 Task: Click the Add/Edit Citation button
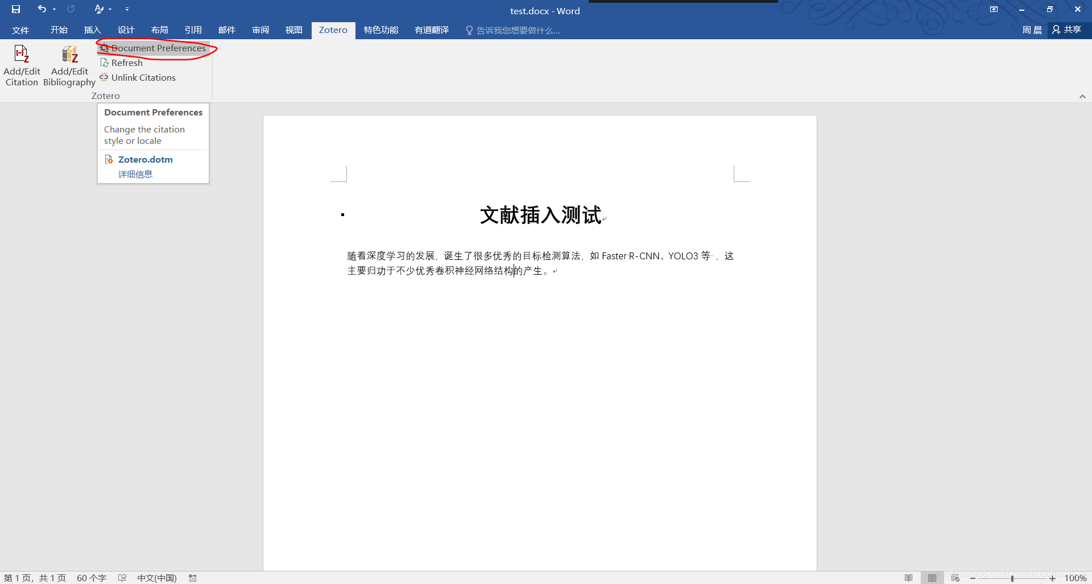[x=22, y=66]
